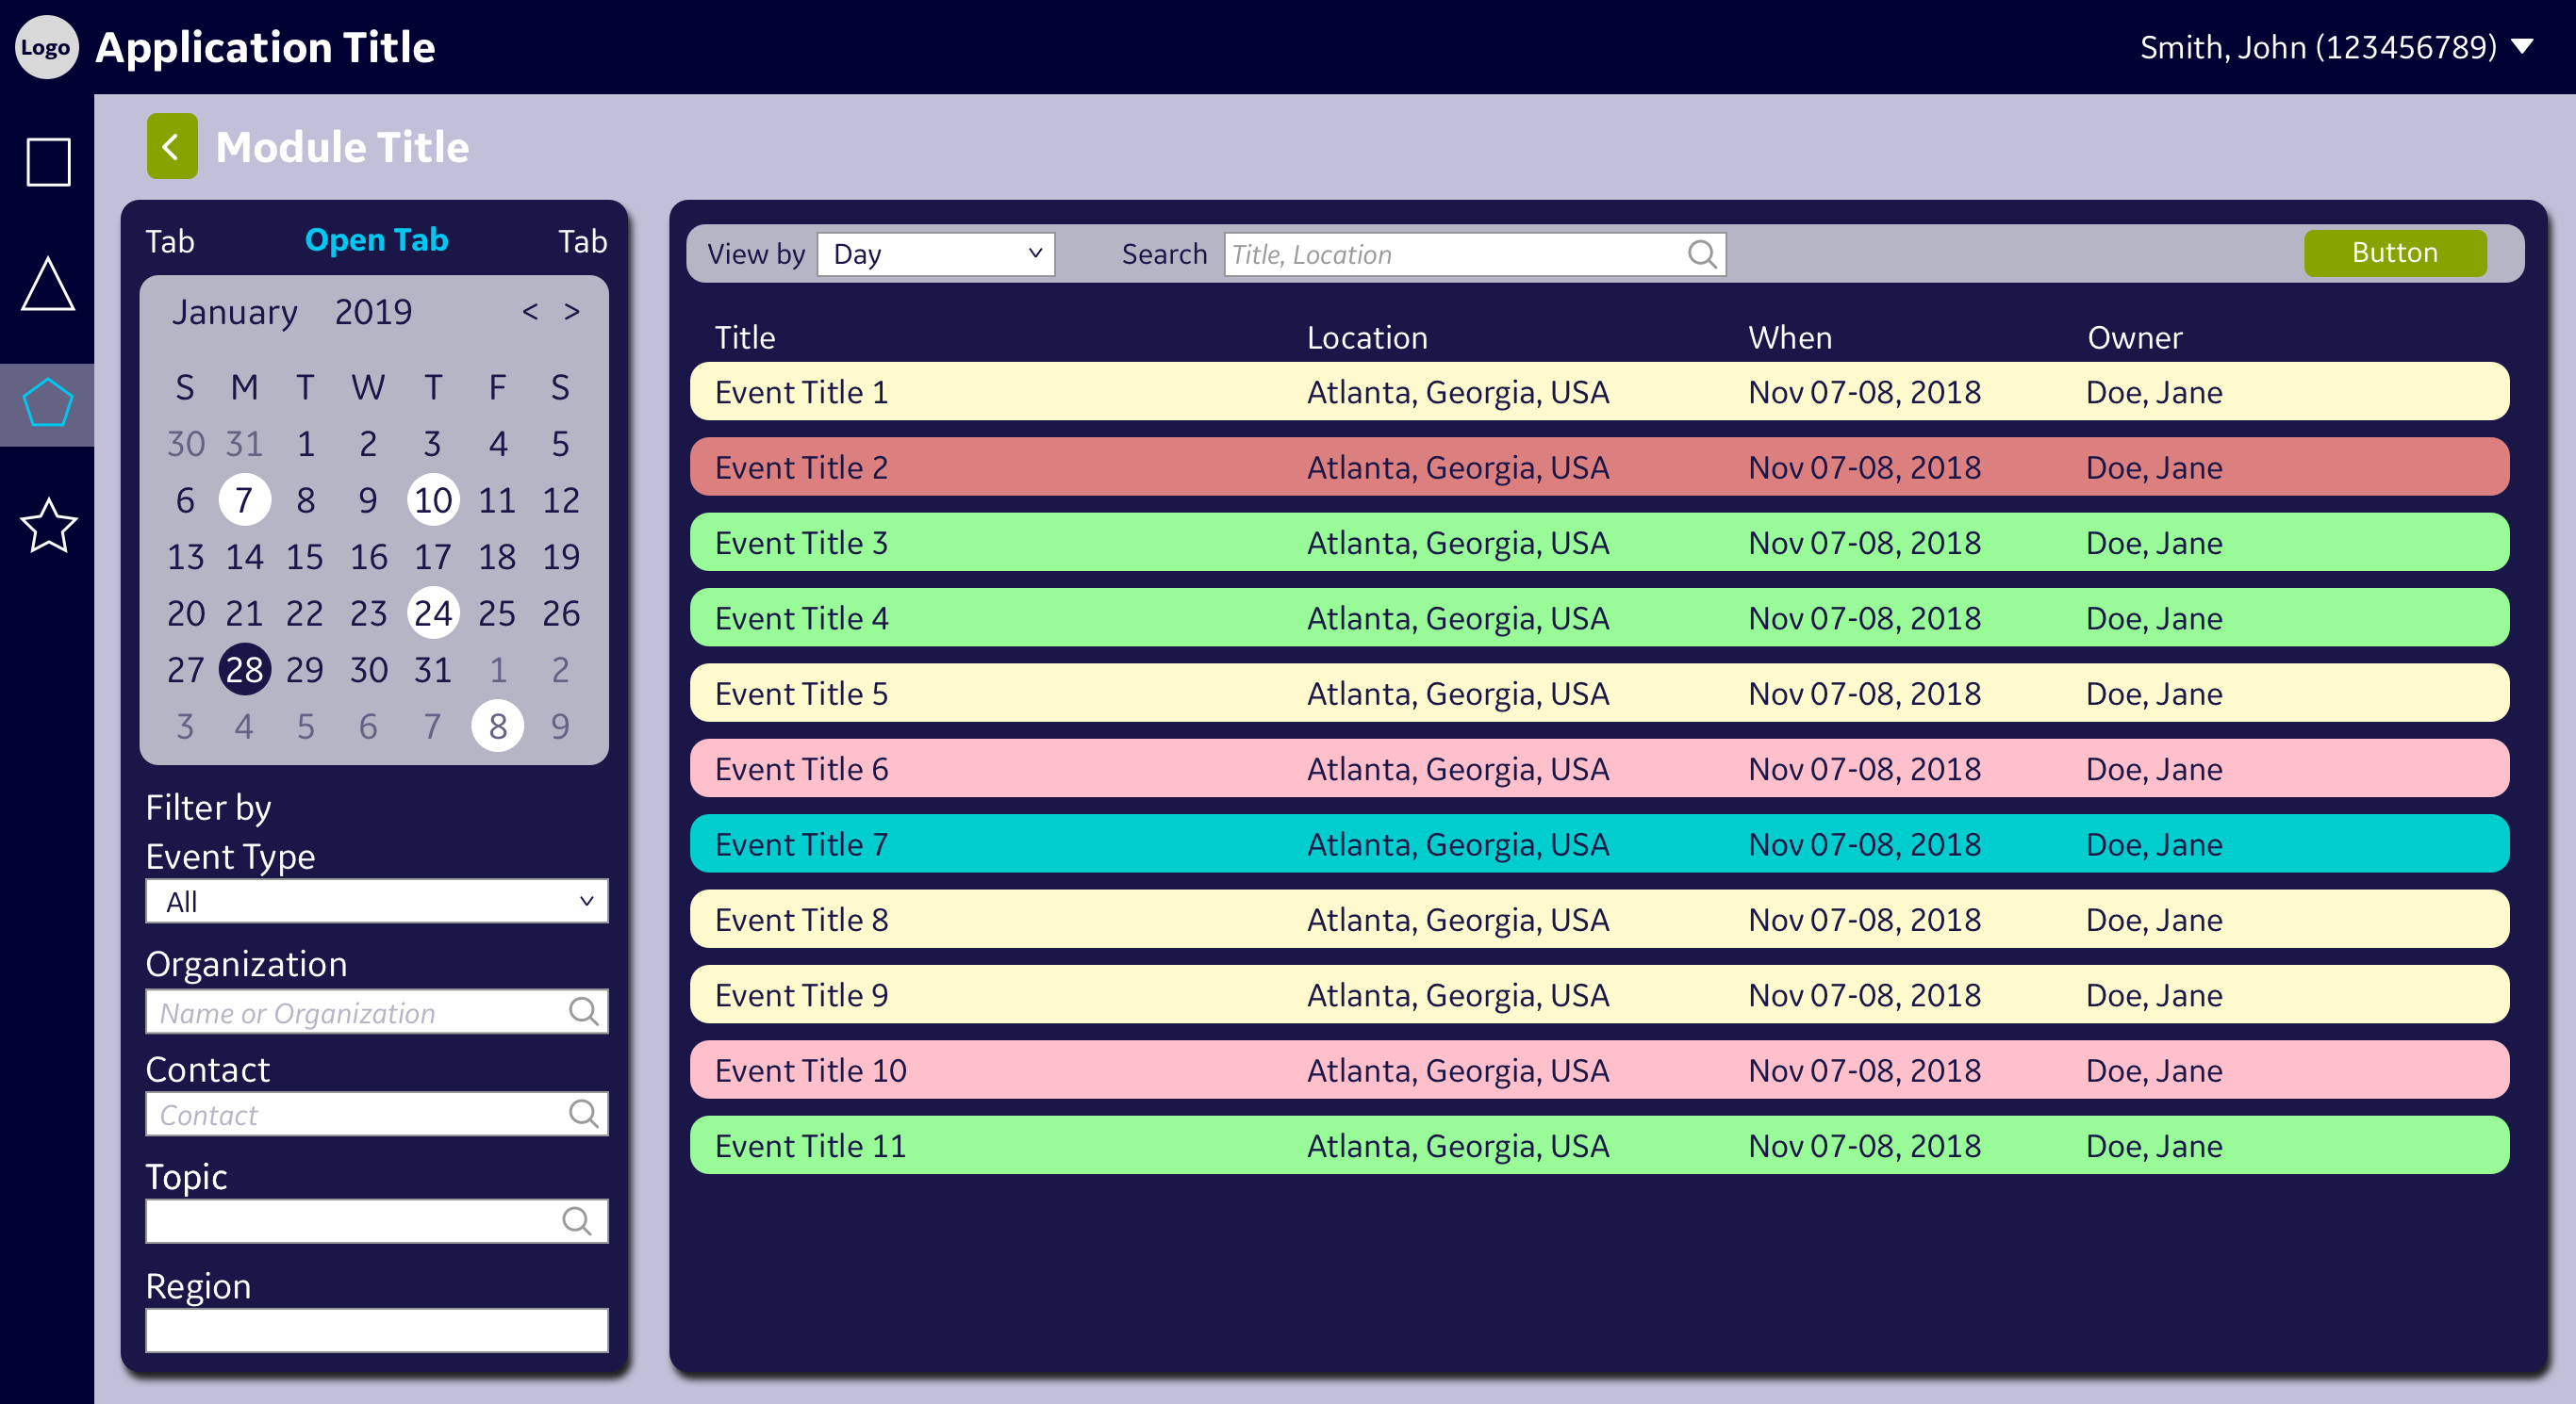Go to next month in calendar
This screenshot has width=2576, height=1404.
coord(572,312)
